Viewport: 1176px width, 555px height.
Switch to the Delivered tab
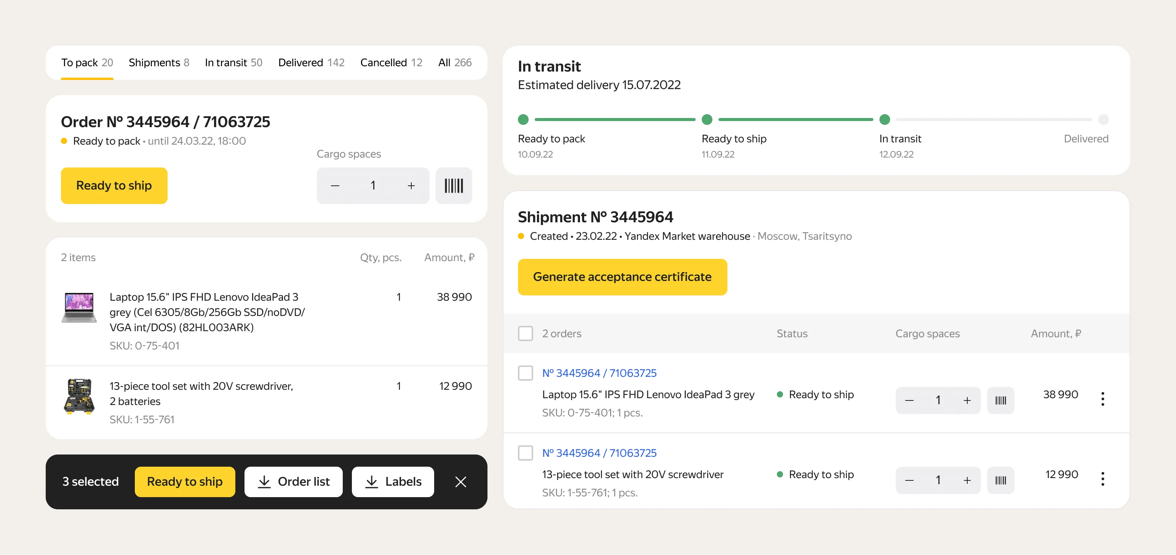coord(312,62)
